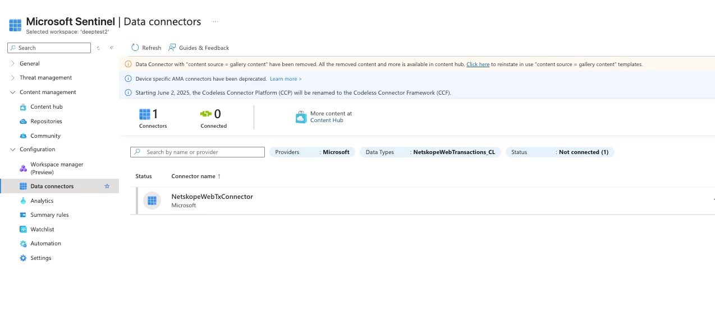Click the sidebar Search field

coord(49,48)
